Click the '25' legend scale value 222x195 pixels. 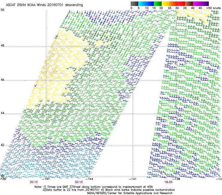coord(169,8)
